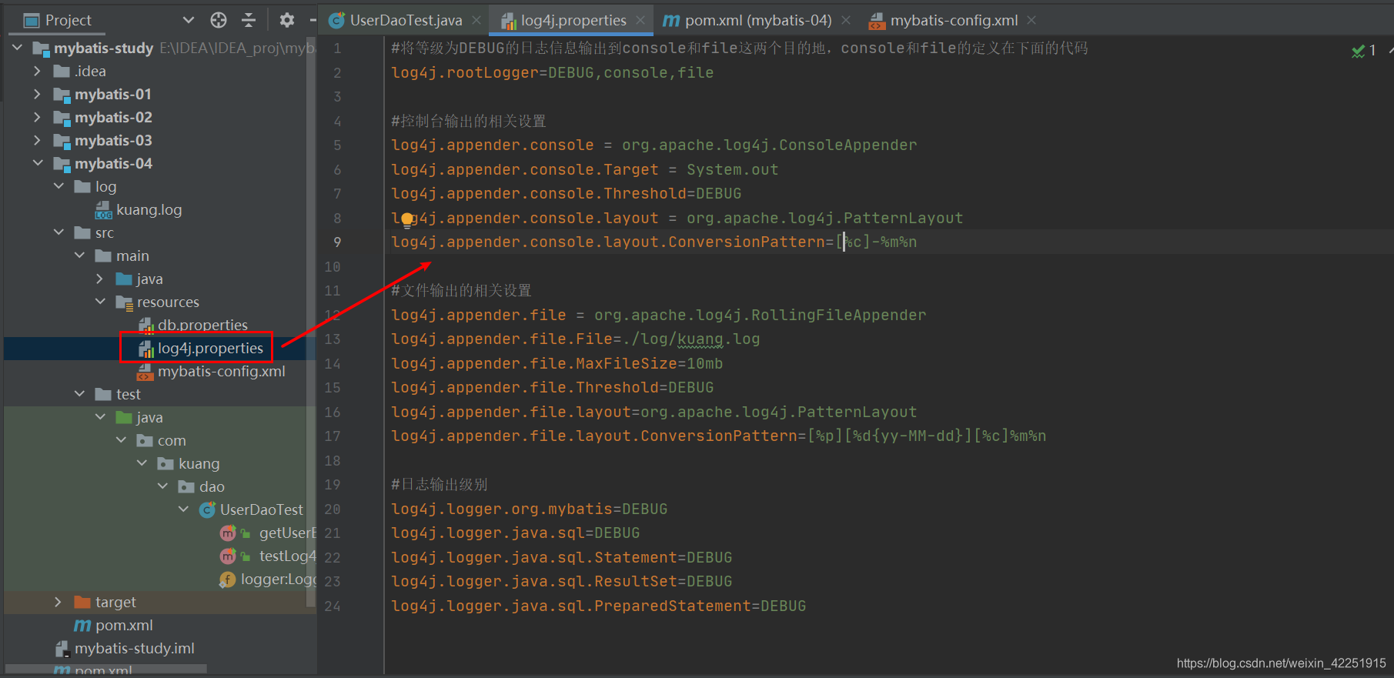This screenshot has width=1394, height=678.
Task: Select the dao package folder
Action: pos(212,486)
